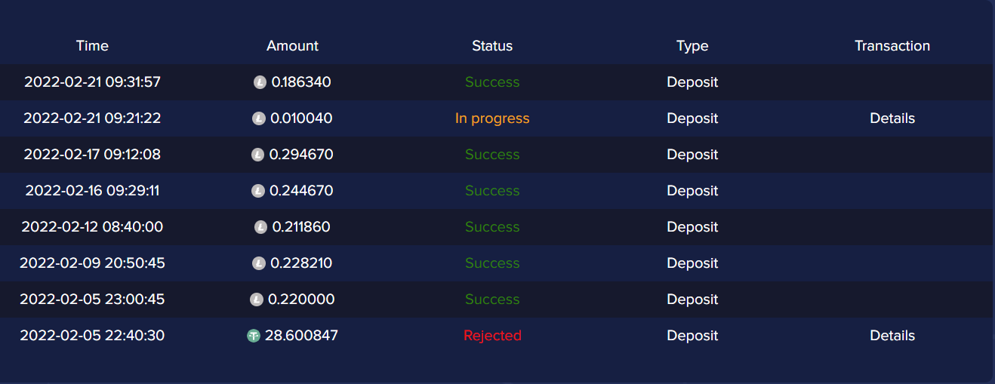995x384 pixels.
Task: Click the Litecoin icon beside 0.228210
Action: pyautogui.click(x=258, y=263)
